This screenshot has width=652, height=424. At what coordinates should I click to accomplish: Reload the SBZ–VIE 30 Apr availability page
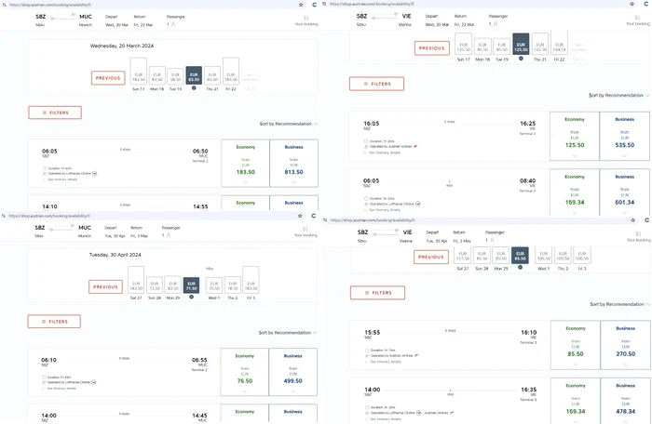(x=646, y=220)
